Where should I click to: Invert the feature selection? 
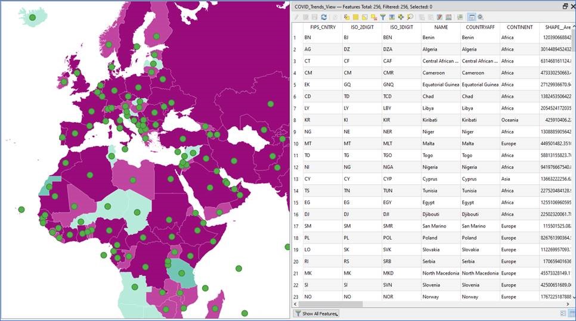point(365,17)
